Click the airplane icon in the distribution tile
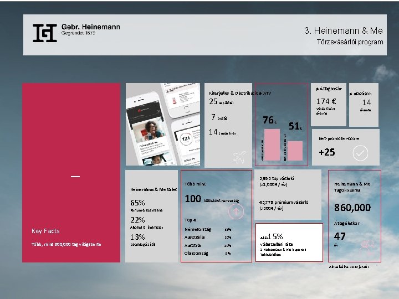Viewport: 399px width, 299px height. (x=239, y=157)
